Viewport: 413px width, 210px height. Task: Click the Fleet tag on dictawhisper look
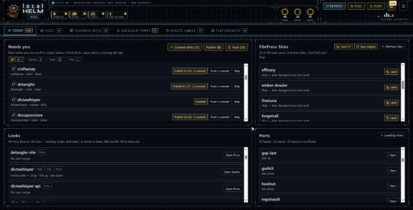pos(40,169)
